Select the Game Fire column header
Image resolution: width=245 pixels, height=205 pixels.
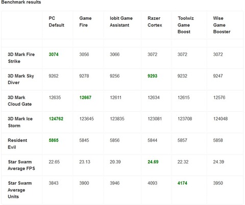[x=85, y=21]
